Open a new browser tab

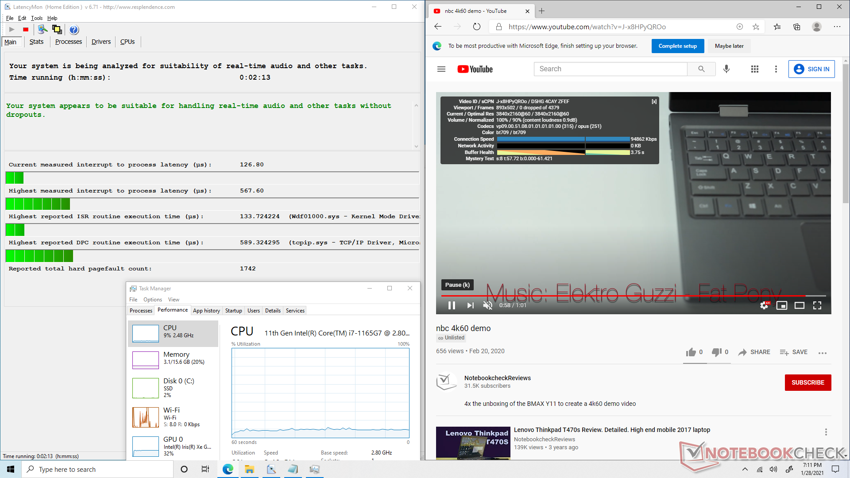tap(541, 11)
